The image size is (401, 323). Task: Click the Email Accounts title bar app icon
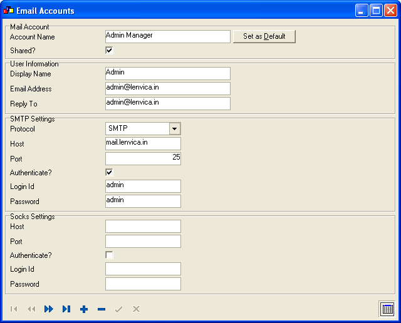point(8,11)
